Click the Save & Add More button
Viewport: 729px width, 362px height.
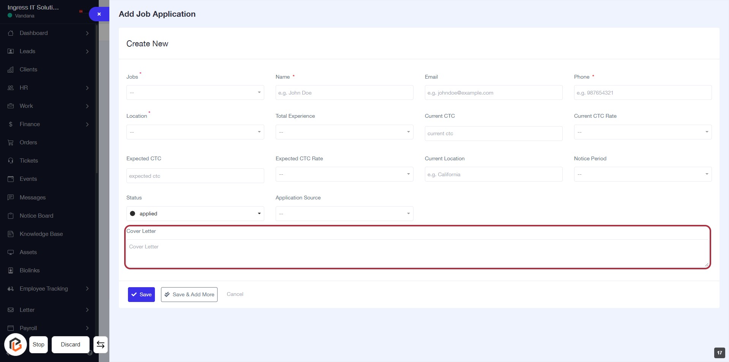[189, 295]
